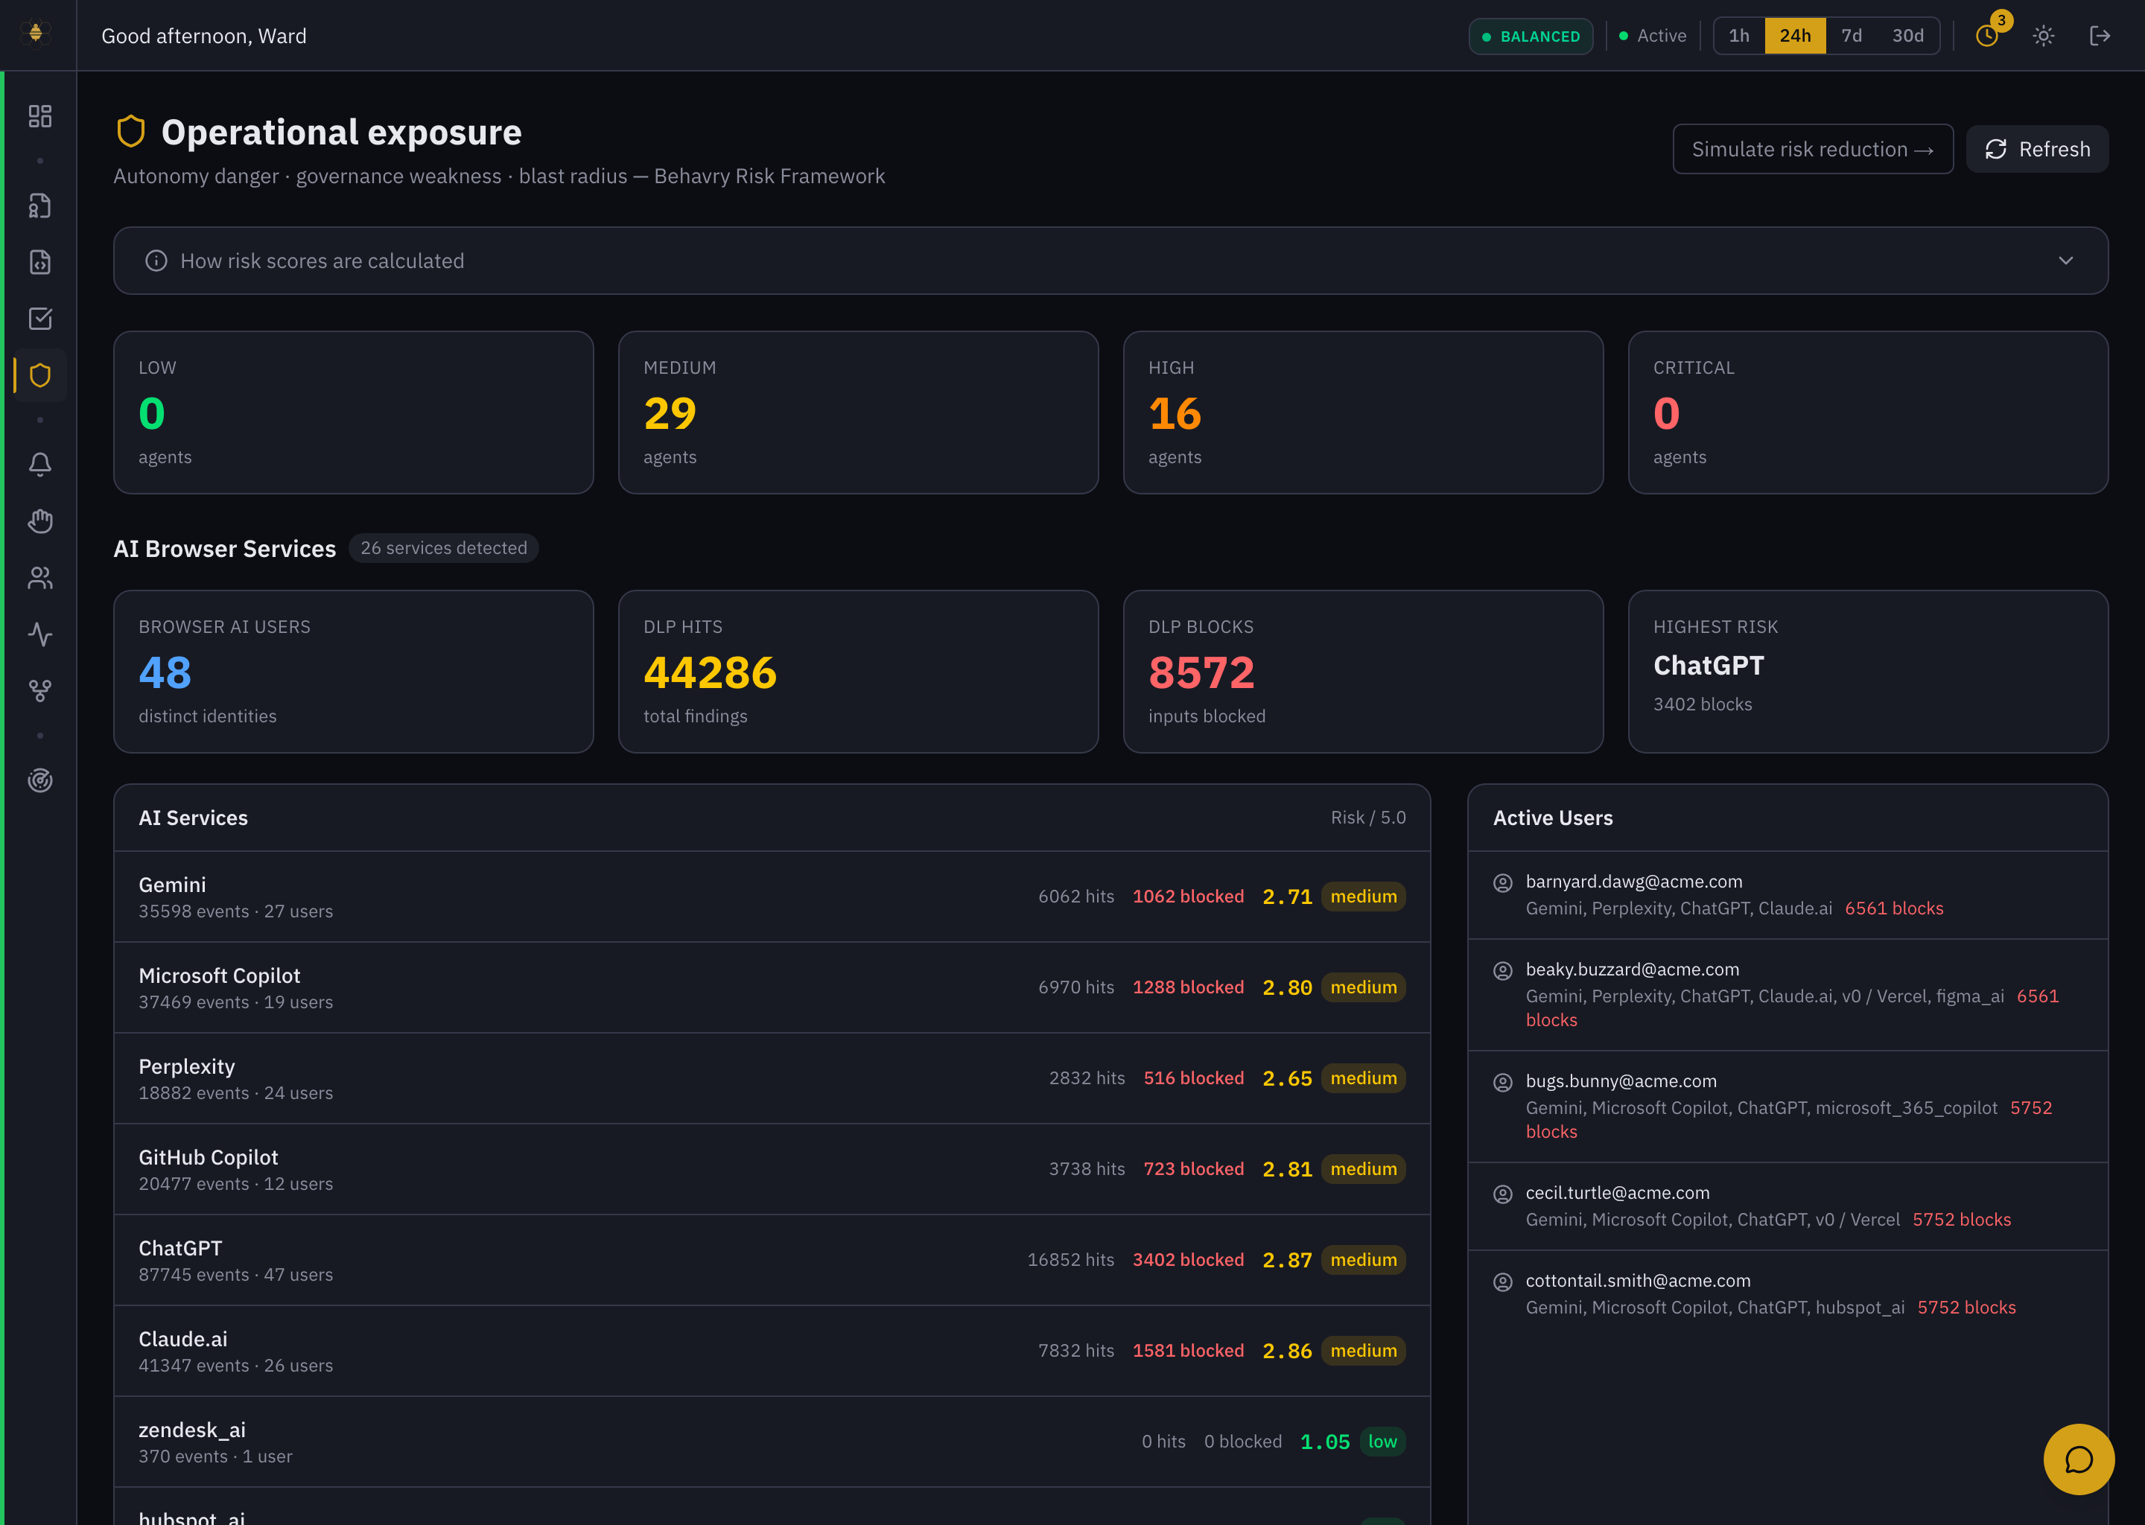Open the connected nodes icon in sidebar

(39, 691)
